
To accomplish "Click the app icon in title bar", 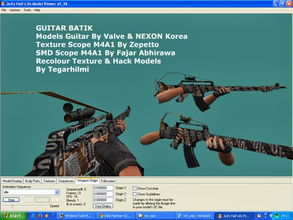I will [x=3, y=4].
